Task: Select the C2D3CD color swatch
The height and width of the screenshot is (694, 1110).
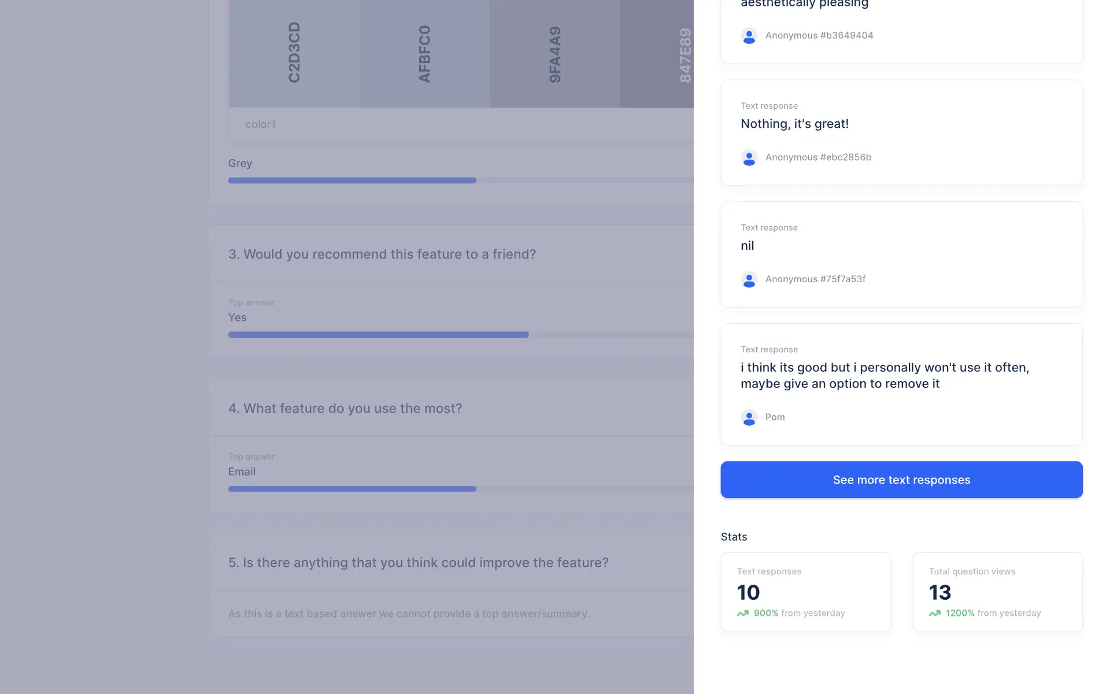Action: point(294,53)
